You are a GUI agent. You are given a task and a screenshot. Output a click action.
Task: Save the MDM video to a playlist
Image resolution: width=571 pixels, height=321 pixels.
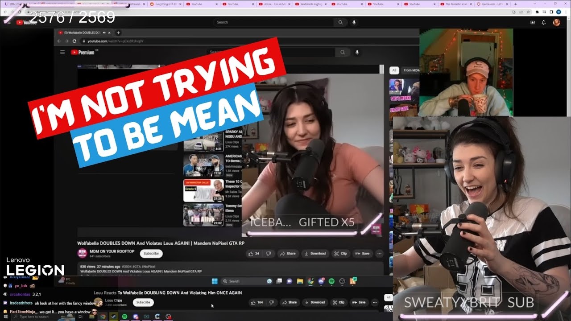pyautogui.click(x=363, y=253)
